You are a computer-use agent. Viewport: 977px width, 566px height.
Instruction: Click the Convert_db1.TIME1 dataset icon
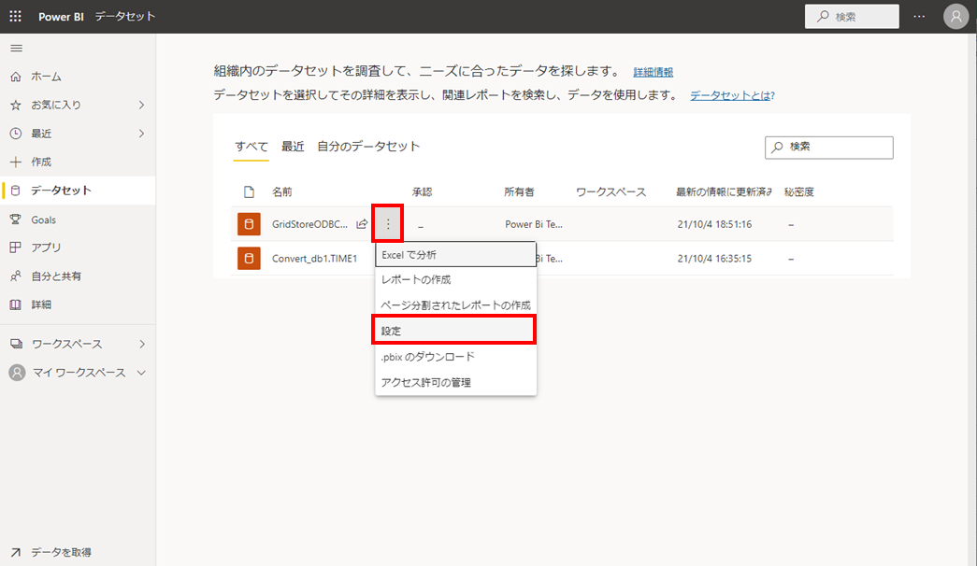(248, 259)
